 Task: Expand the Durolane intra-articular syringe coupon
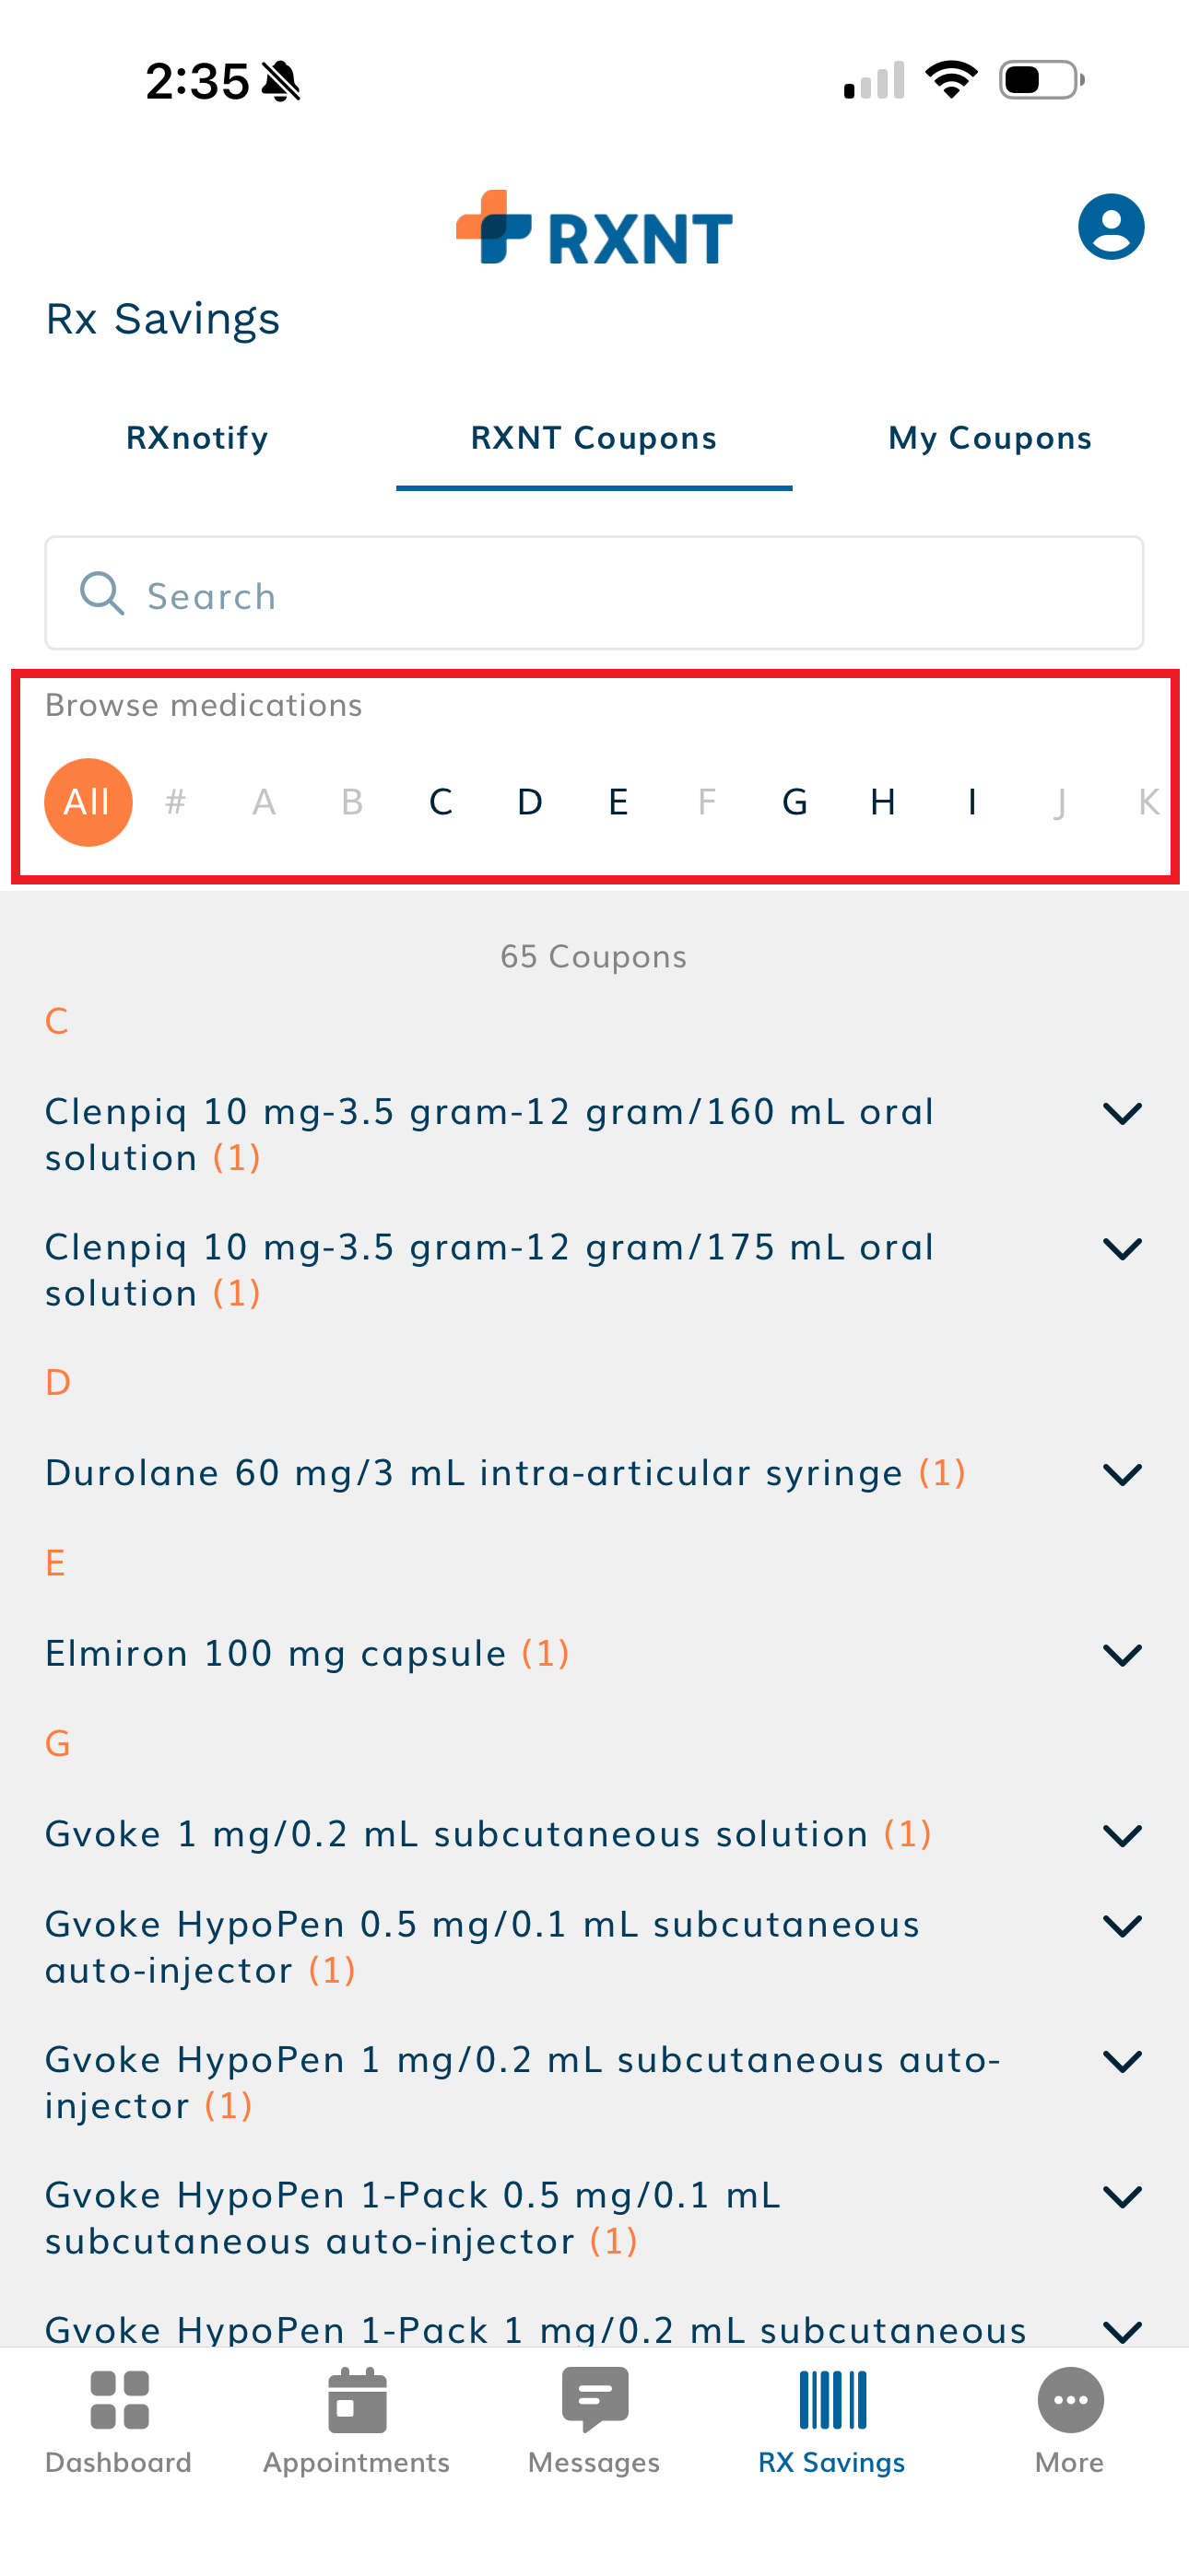tap(1122, 1474)
